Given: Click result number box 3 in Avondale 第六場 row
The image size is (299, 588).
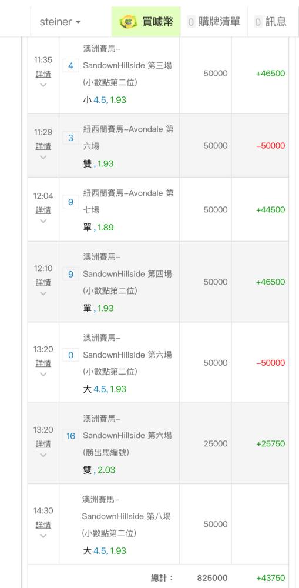Looking at the screenshot, I should point(71,138).
